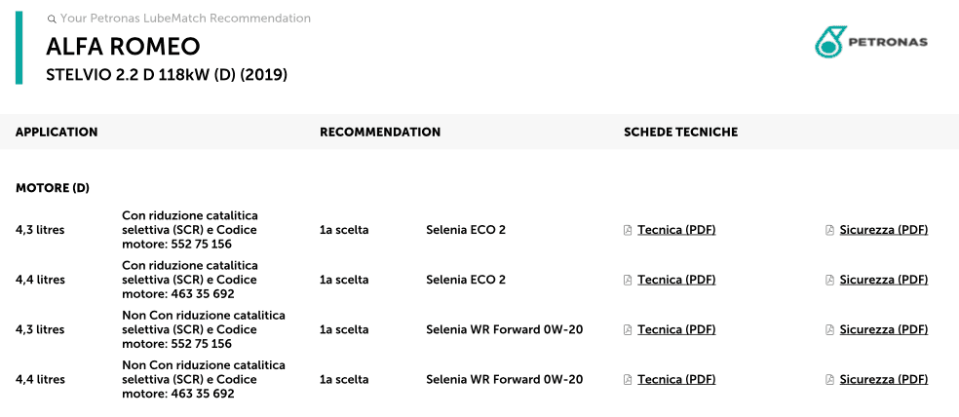Open Tecnica (PDF) in the last table row
Viewport: 959px width, 417px height.
[x=676, y=379]
